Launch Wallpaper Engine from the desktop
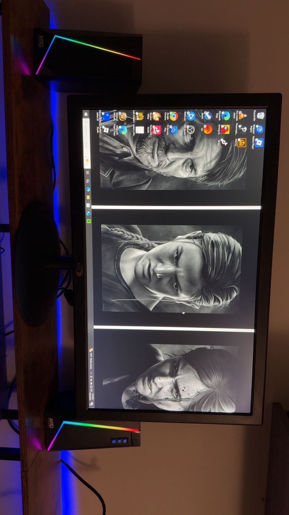 258,129
